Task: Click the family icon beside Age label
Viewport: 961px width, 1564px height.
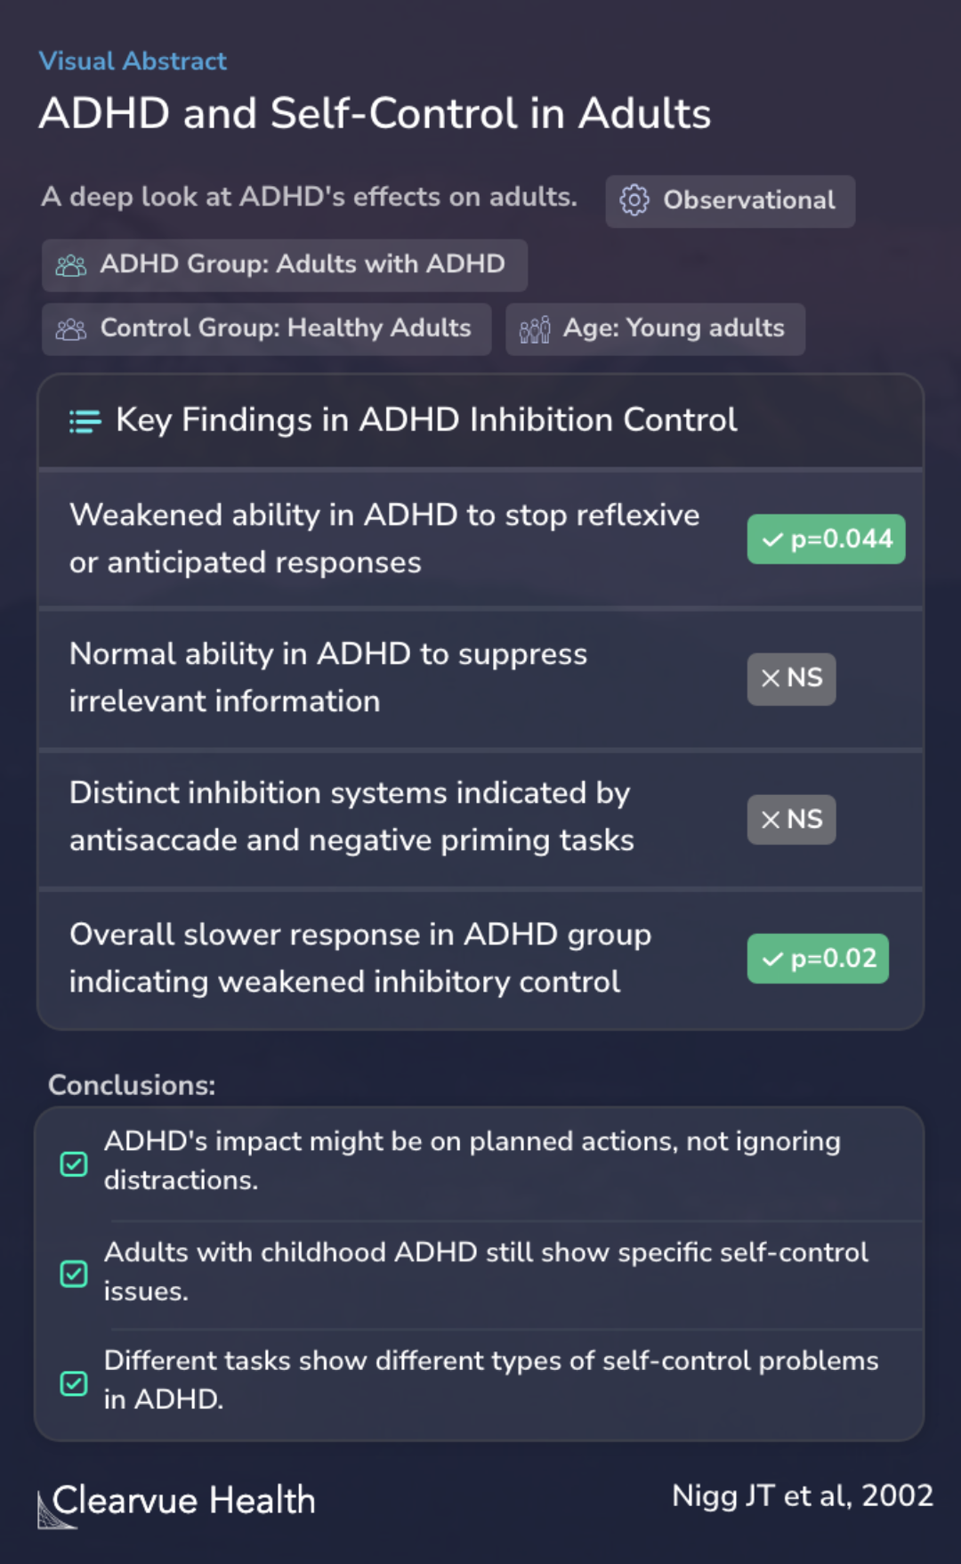Action: tap(535, 329)
